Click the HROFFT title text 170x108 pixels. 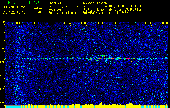(x=16, y=2)
